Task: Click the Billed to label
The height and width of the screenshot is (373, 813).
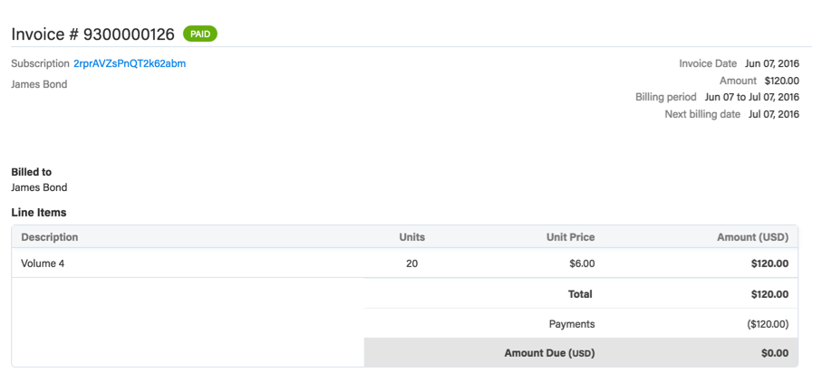Action: tap(31, 171)
